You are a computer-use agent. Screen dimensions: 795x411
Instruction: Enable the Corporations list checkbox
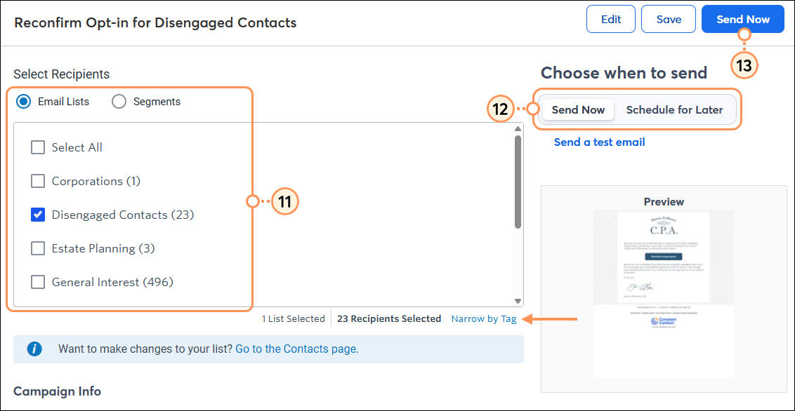coord(38,181)
